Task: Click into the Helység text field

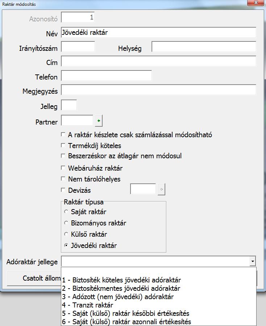Action: [204, 46]
